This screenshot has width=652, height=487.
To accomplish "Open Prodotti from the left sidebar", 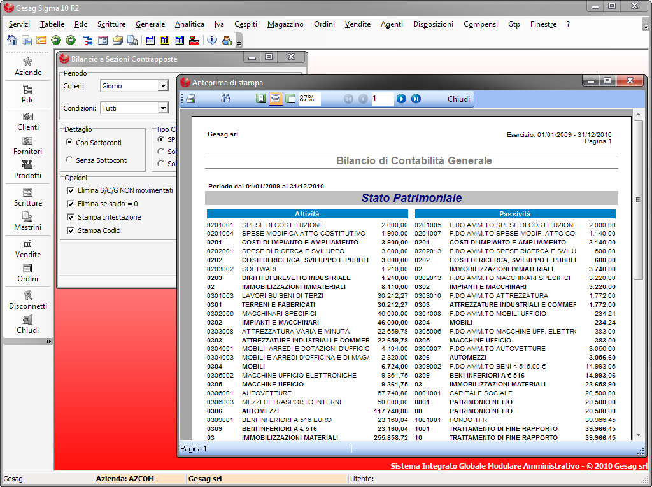I will click(28, 170).
